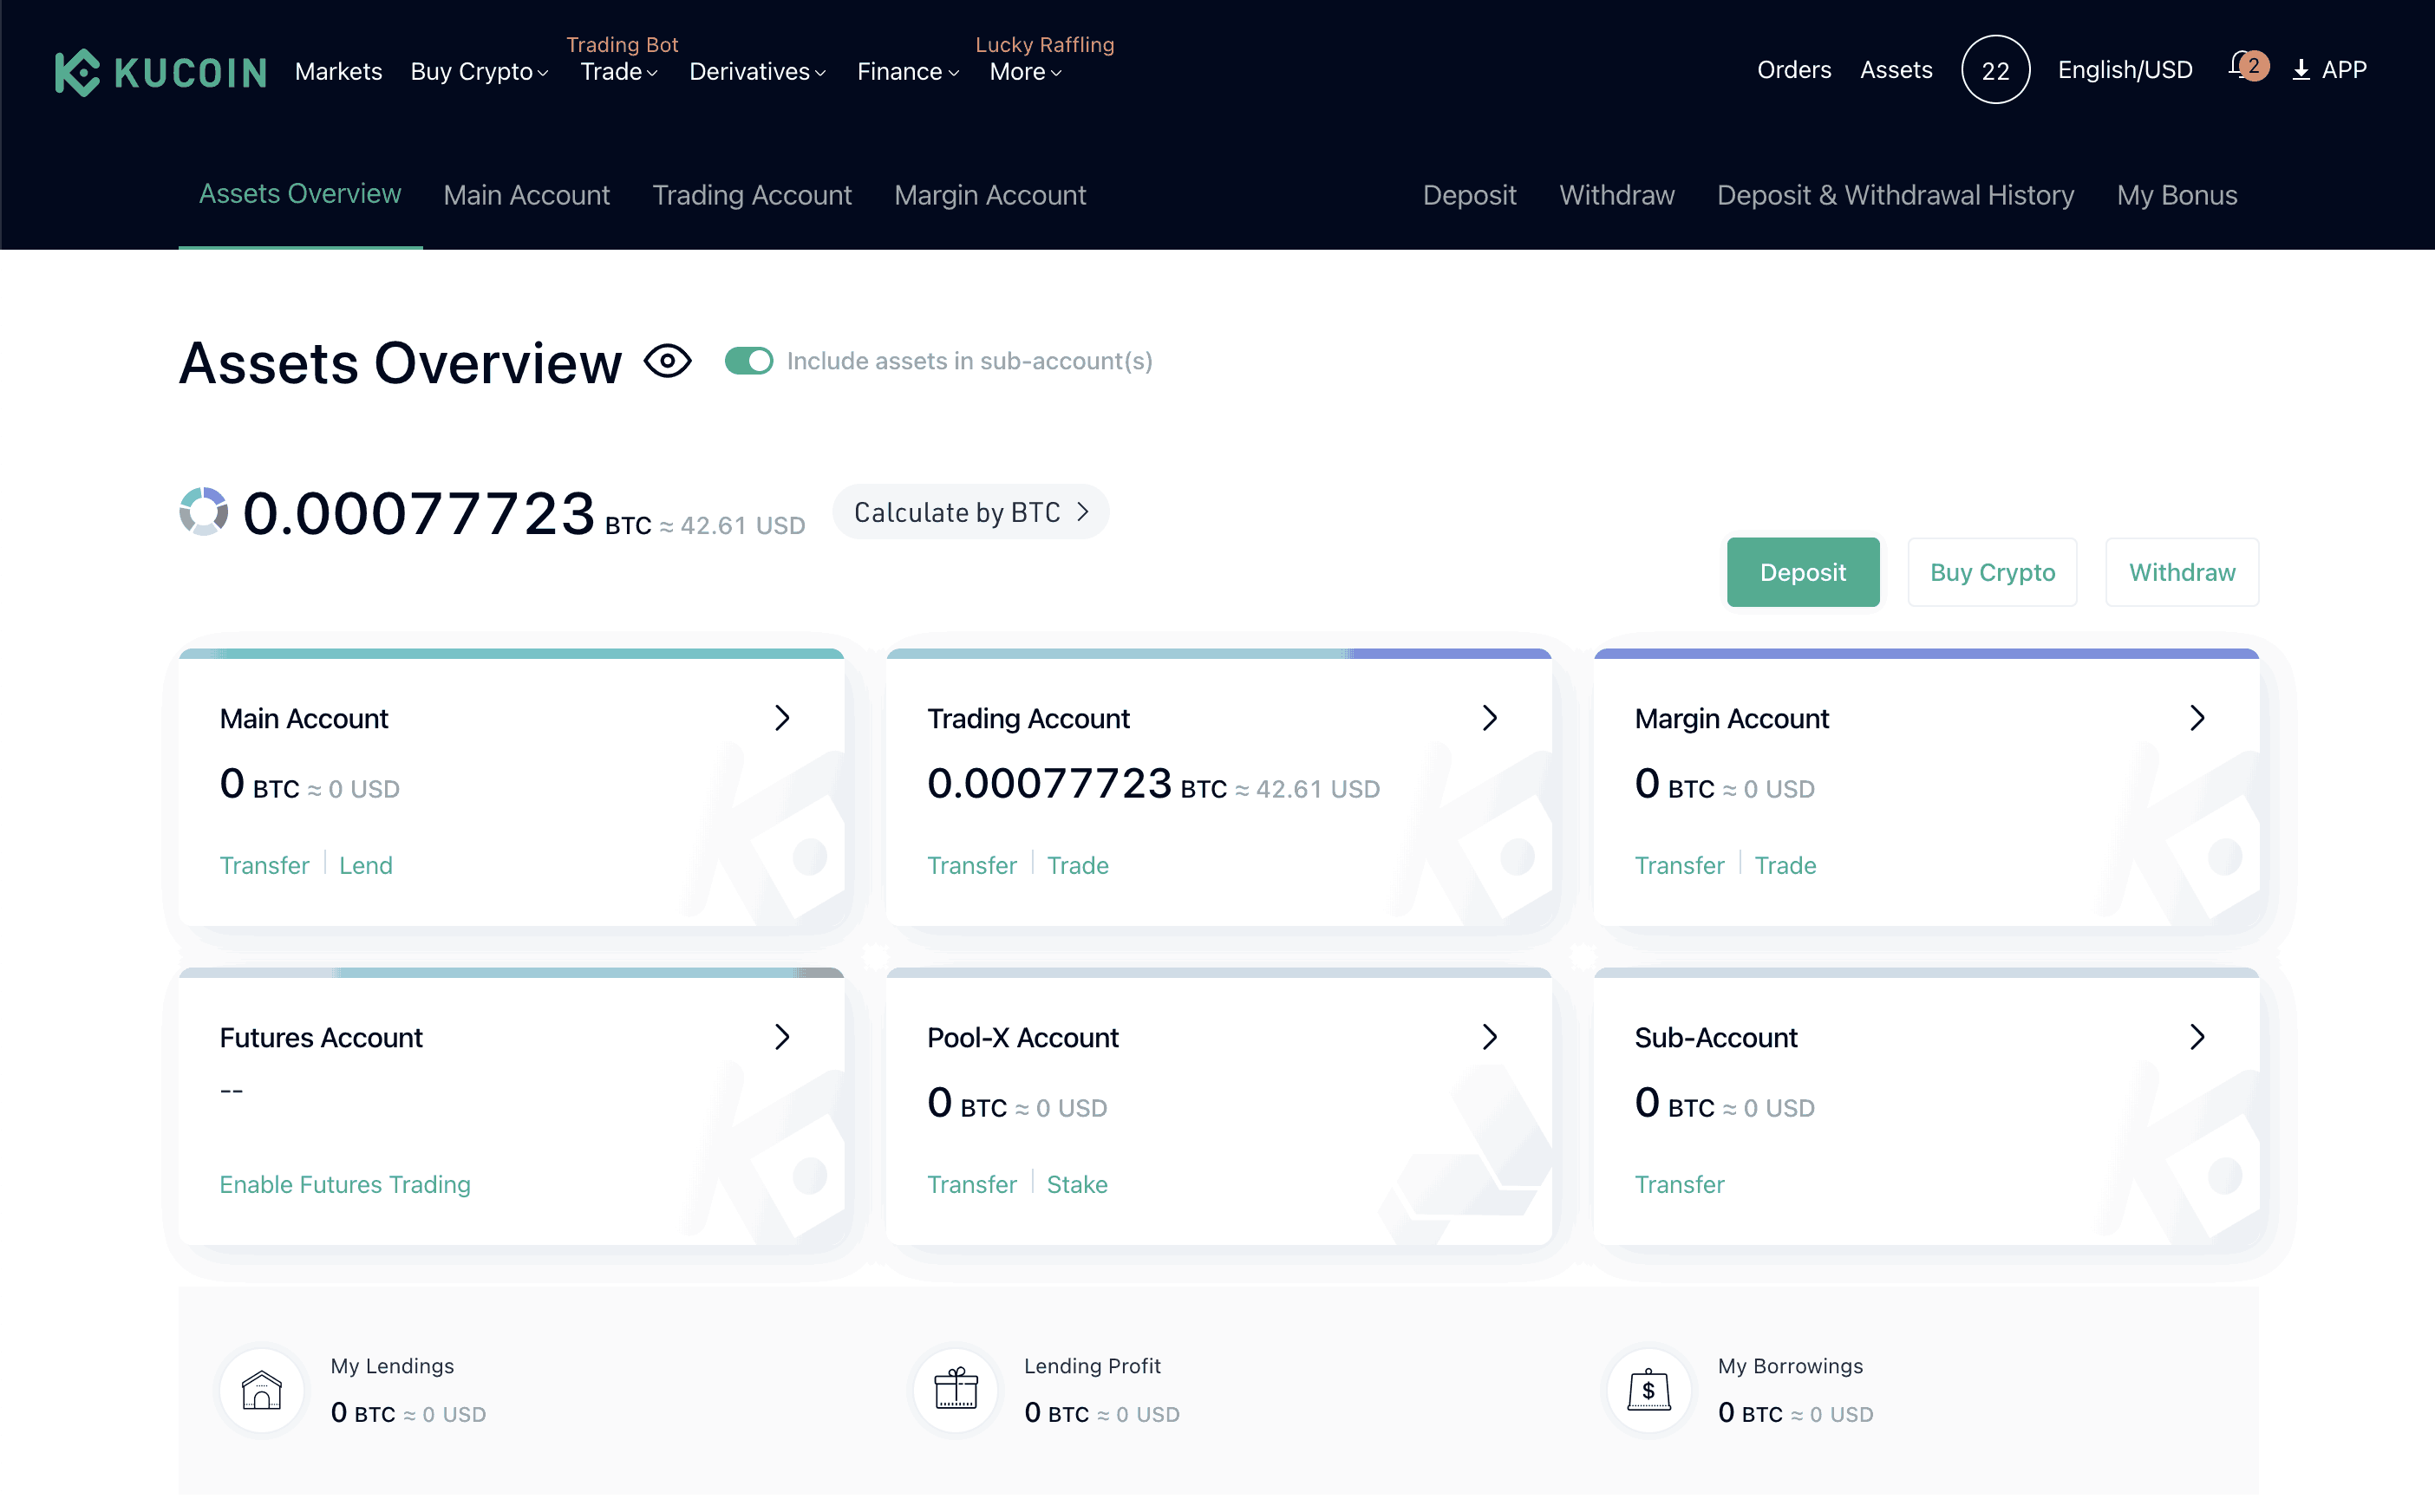Open Trading Account card chevron arrow
This screenshot has width=2435, height=1512.
coord(1490,718)
